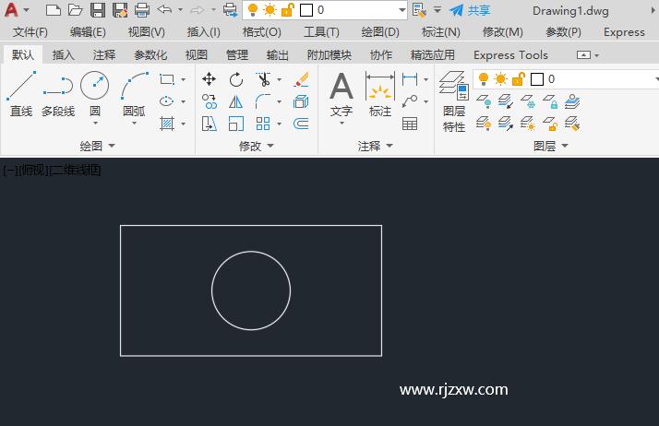Open Layer Properties (图层特性)
This screenshot has height=426, width=659.
click(x=454, y=101)
